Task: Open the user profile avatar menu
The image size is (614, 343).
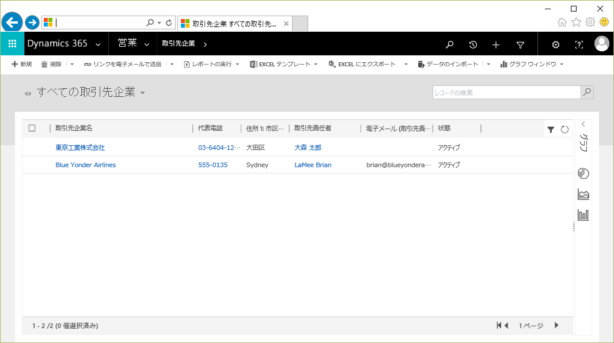Action: tap(602, 43)
